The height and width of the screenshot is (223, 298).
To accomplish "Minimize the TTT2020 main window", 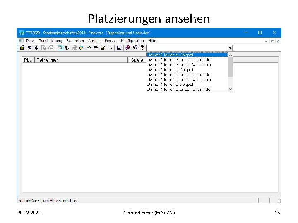I will (x=246, y=33).
